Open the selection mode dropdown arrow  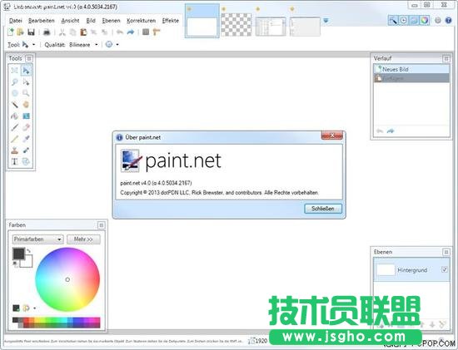(x=117, y=45)
